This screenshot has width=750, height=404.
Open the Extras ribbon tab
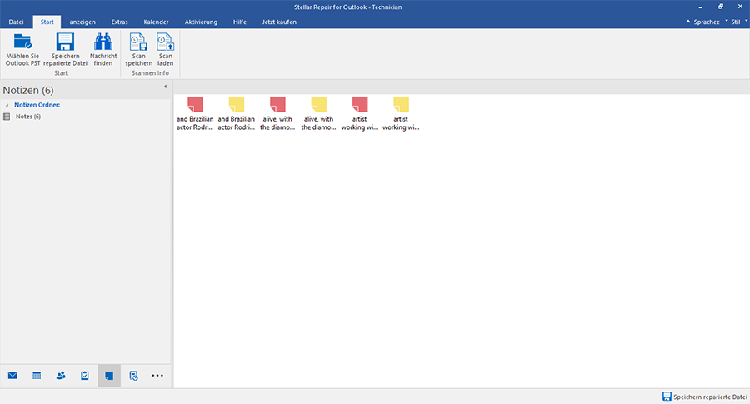point(119,22)
